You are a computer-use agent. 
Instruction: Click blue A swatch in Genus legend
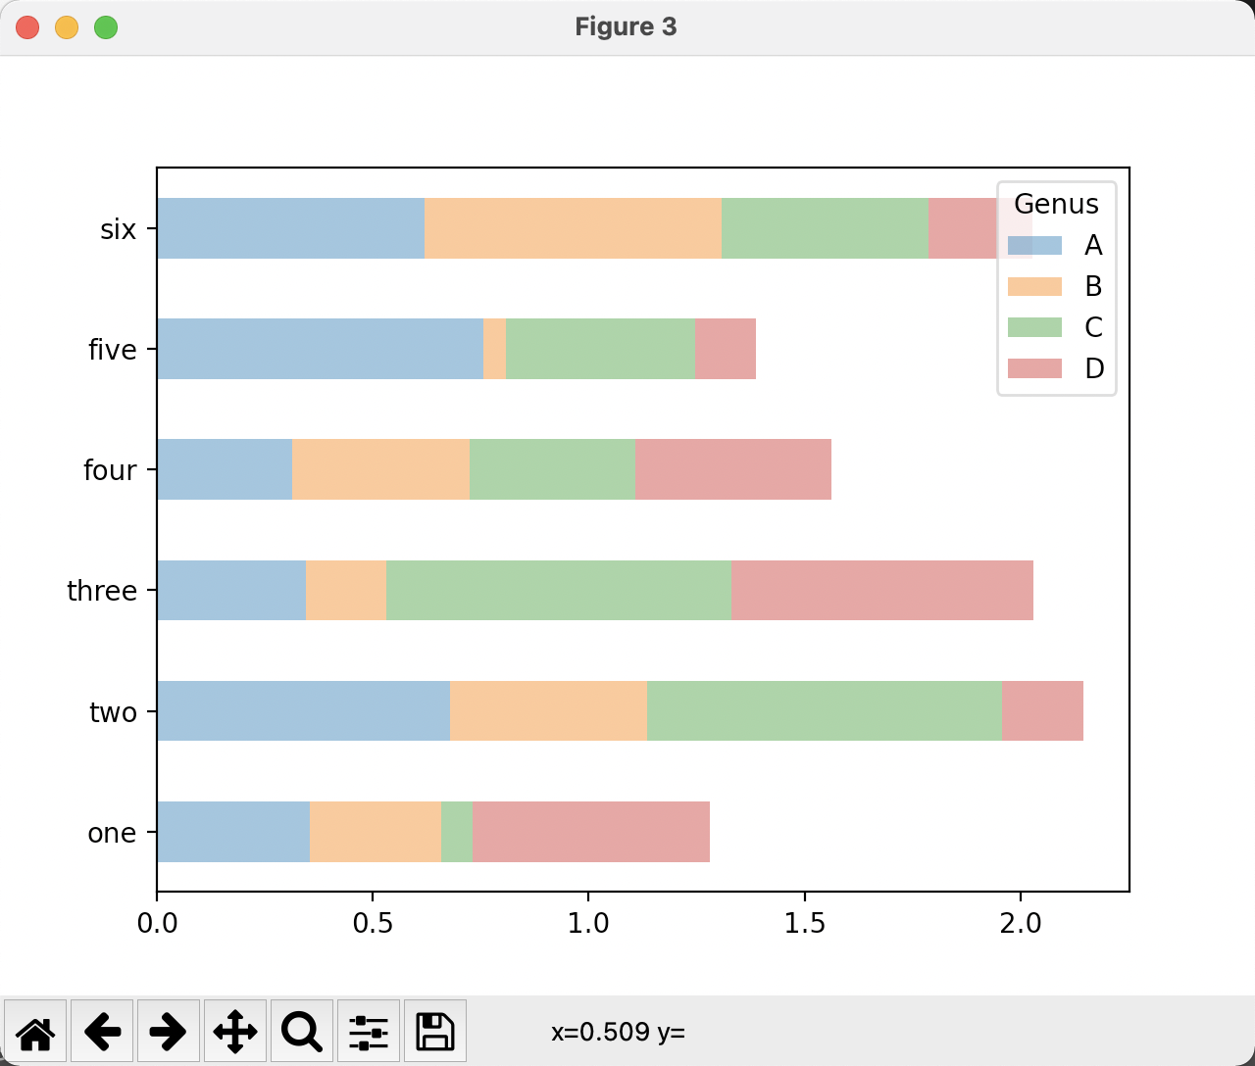coord(1034,246)
